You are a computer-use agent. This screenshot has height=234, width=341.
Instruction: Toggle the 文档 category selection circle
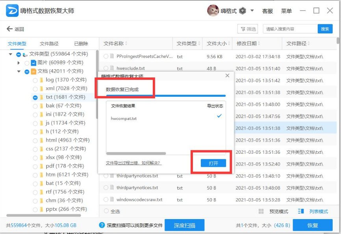click(x=27, y=72)
